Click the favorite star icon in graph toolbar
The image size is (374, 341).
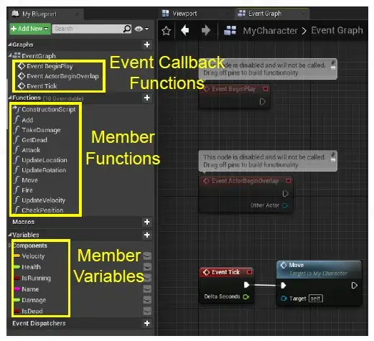(x=166, y=31)
